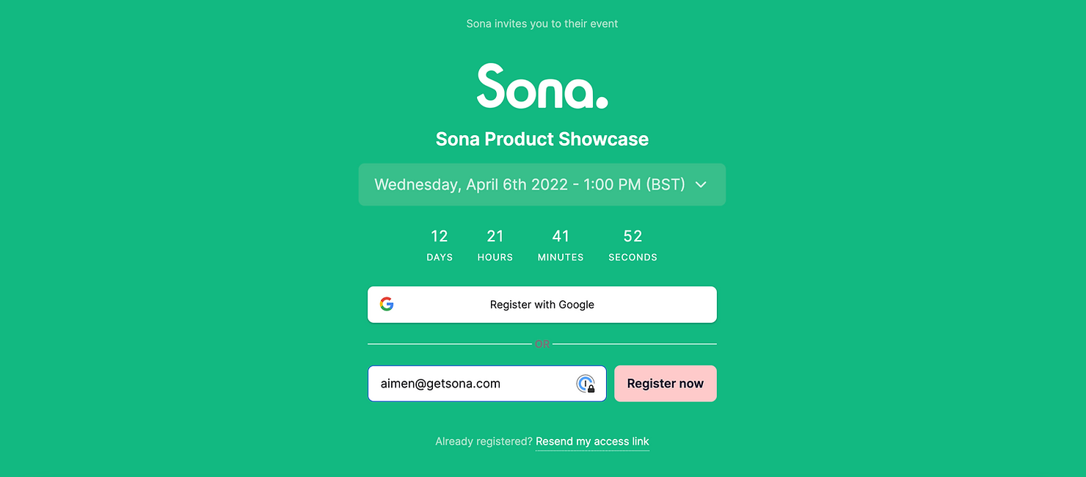
Task: Open the password manager icon in email field
Action: coord(586,383)
